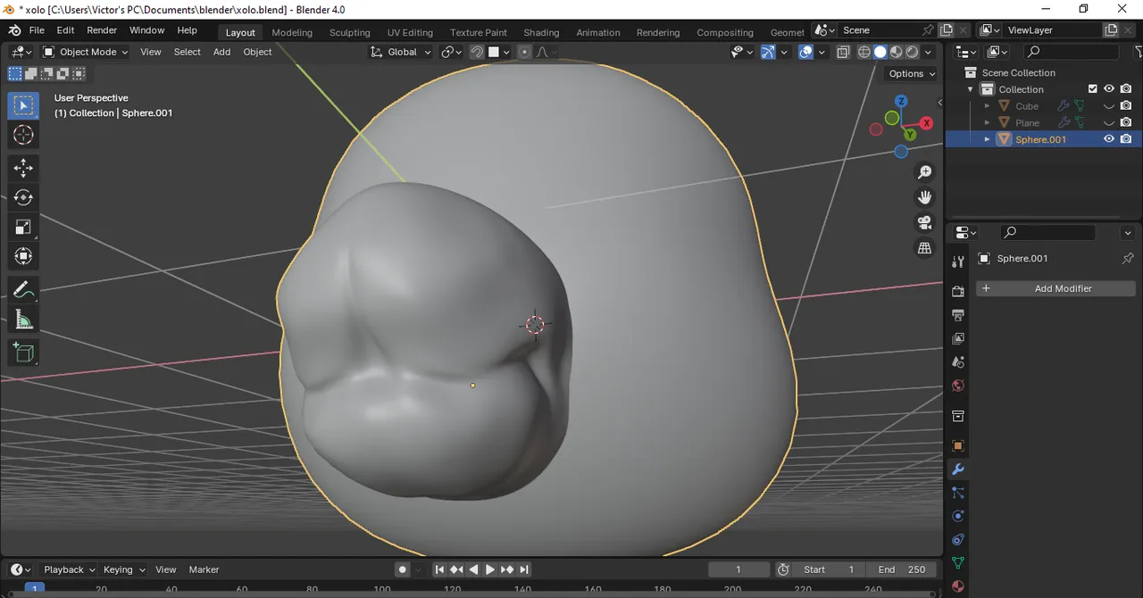Open the Object Mode dropdown
Image resolution: width=1143 pixels, height=598 pixels.
(86, 52)
